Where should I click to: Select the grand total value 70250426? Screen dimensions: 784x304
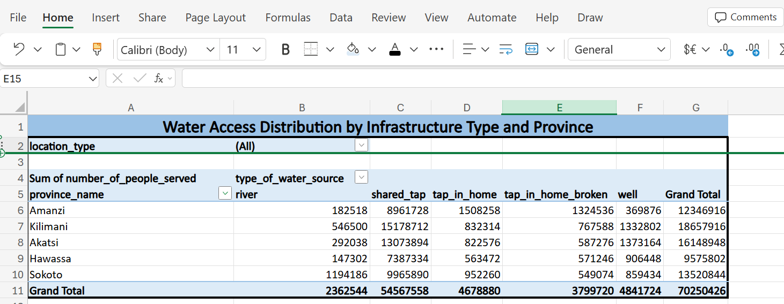(696, 291)
